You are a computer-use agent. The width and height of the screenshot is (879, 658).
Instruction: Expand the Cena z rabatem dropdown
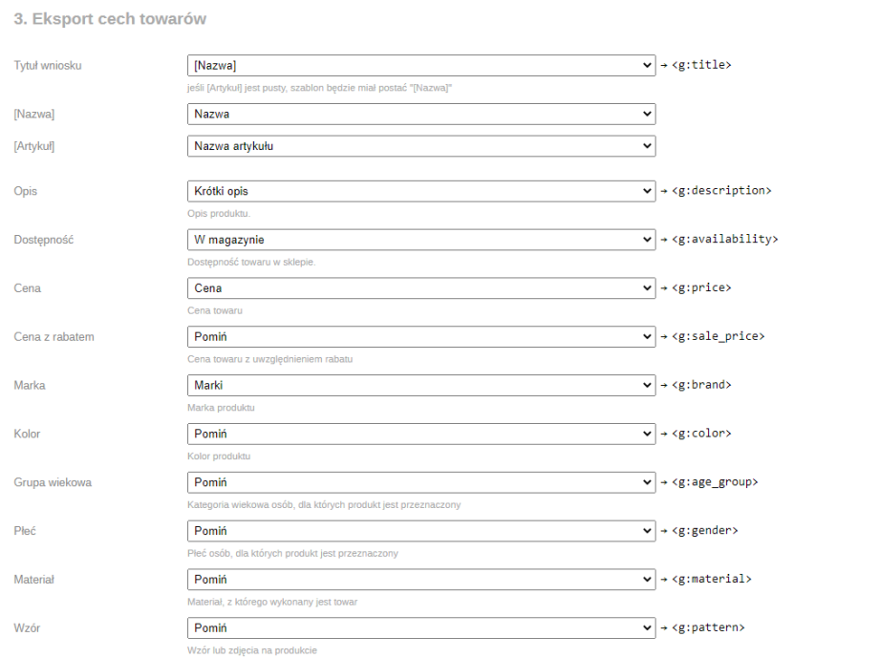click(x=421, y=336)
